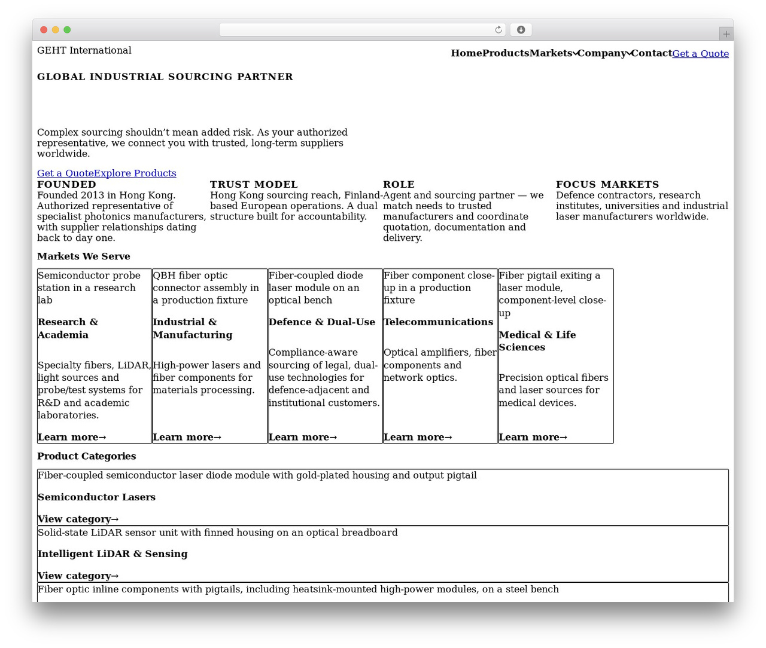This screenshot has width=766, height=648.
Task: Click the Get a Quote link below the hero text
Action: click(x=65, y=173)
